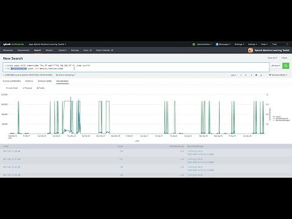Image resolution: width=292 pixels, height=219 pixels.
Task: Go to the Models tab
Action: coord(49,50)
